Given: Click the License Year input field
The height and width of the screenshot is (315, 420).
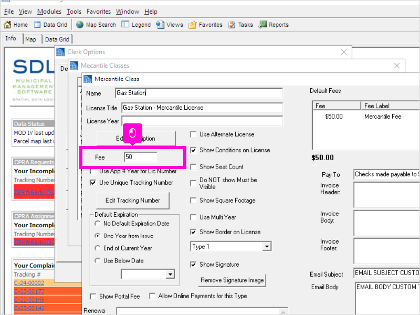Looking at the screenshot, I should 202,121.
